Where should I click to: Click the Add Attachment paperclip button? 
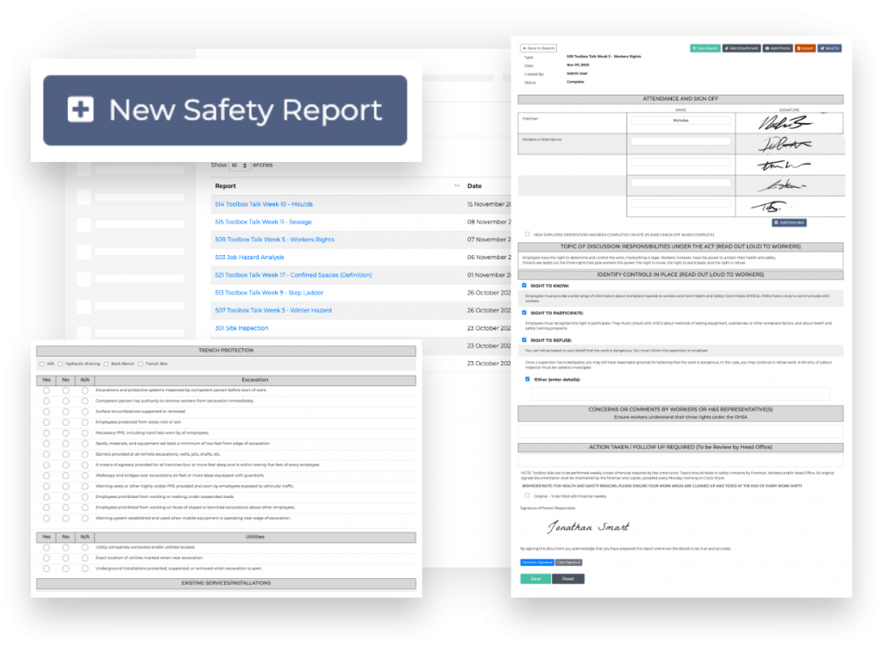click(x=740, y=48)
